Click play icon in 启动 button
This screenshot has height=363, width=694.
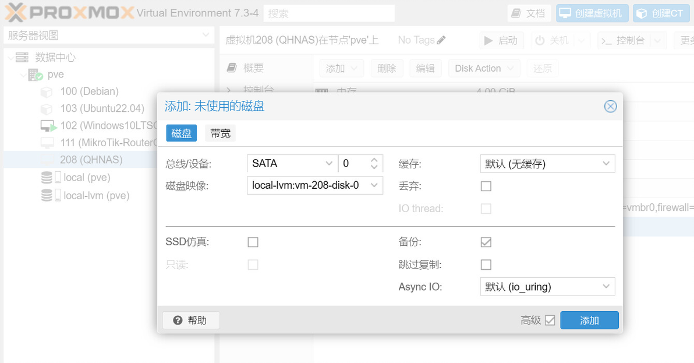click(x=488, y=41)
